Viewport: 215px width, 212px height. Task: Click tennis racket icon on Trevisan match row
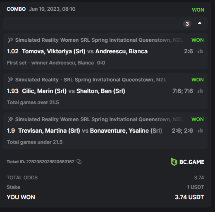coord(10,119)
